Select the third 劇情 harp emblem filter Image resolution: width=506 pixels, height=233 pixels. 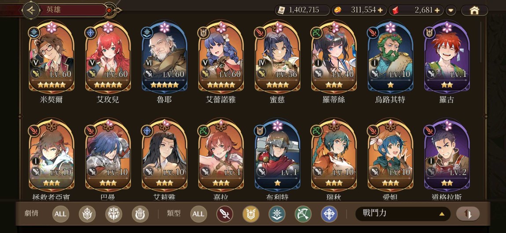pyautogui.click(x=140, y=214)
